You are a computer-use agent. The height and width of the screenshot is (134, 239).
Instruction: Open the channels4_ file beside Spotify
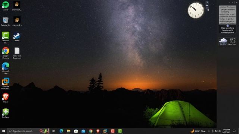pyautogui.click(x=17, y=6)
